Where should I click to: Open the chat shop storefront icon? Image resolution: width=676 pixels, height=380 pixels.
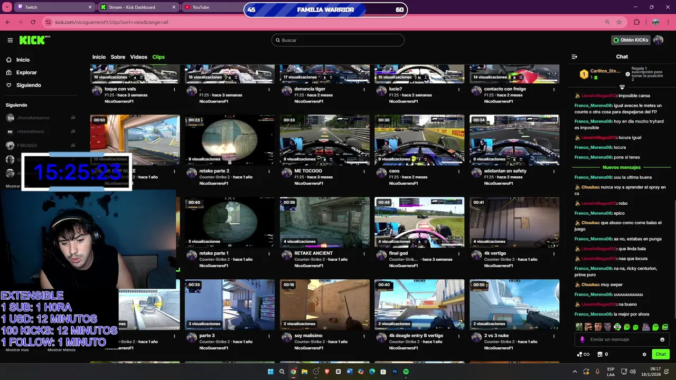tap(599, 355)
